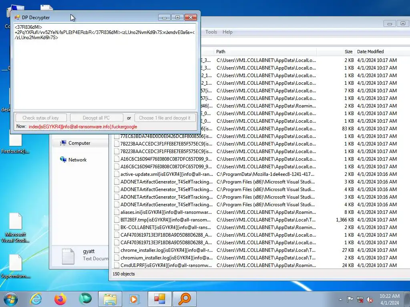Click file icon beside BIT28EF.tmp

(117, 220)
